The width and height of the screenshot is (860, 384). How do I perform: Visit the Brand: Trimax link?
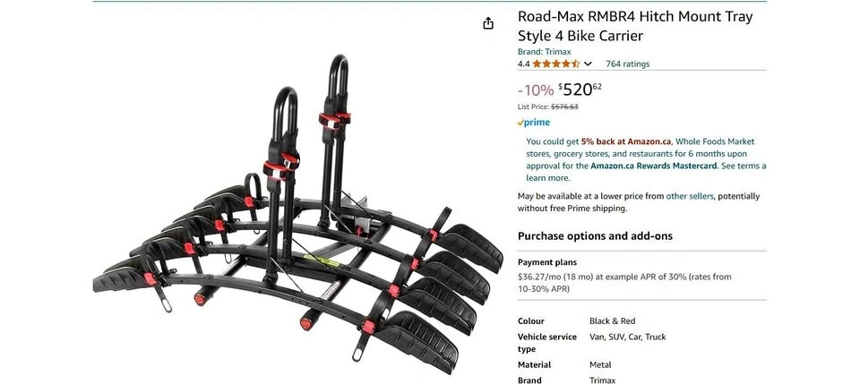coord(544,52)
